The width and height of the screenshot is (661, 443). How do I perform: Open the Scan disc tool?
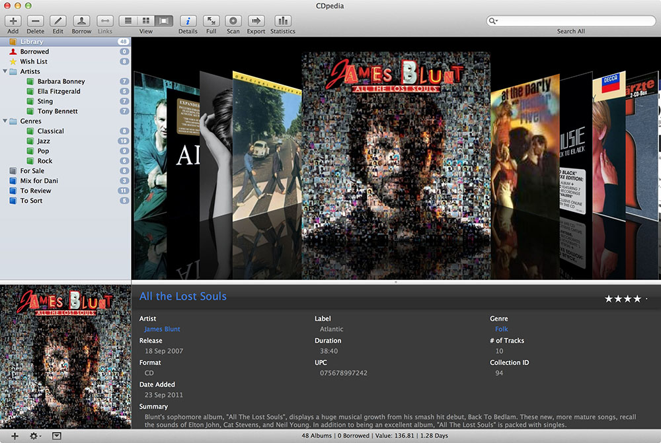[233, 20]
